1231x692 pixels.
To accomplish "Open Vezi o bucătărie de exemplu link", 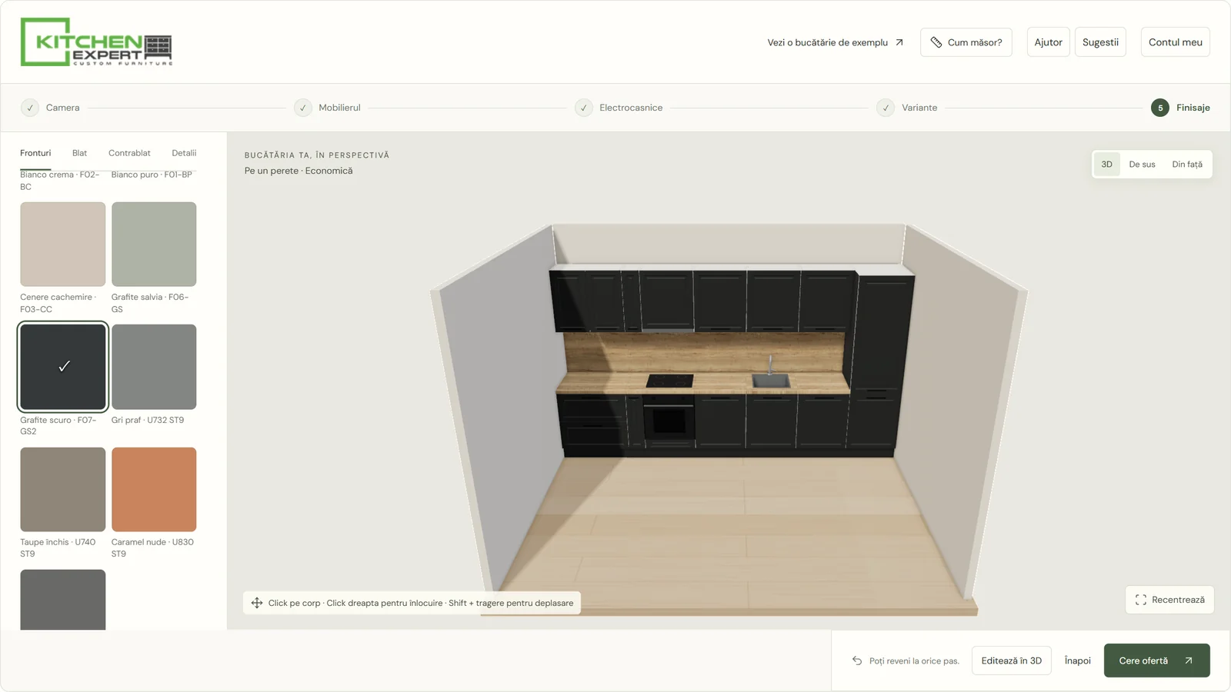I will pos(836,42).
